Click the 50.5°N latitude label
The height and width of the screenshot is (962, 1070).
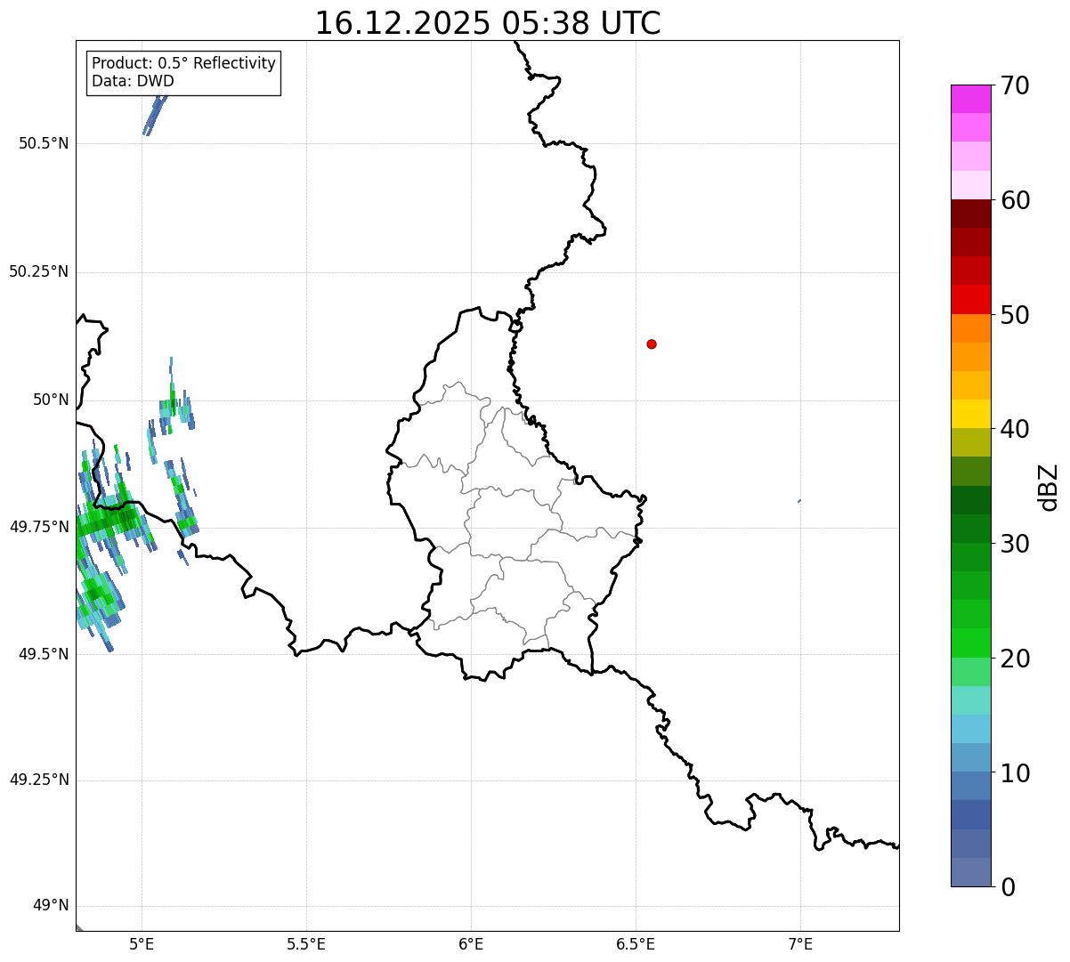(x=44, y=143)
